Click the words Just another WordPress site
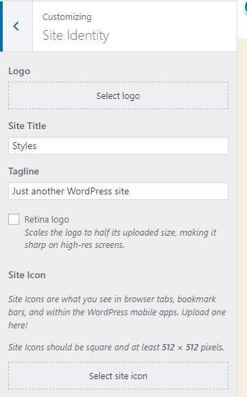Screen dimensions: 247x397 pyautogui.click(x=71, y=191)
